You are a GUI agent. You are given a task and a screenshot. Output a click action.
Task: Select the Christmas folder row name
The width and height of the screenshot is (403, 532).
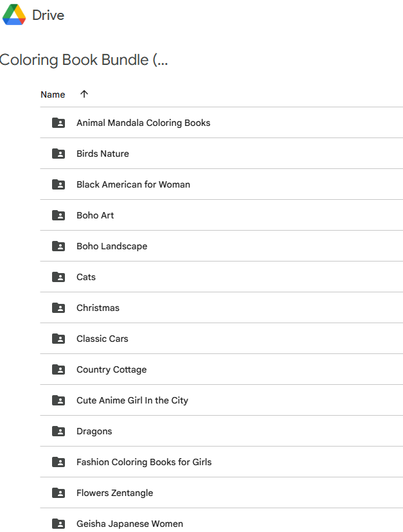(98, 308)
